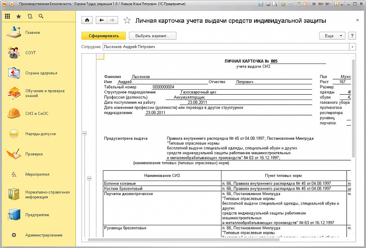Open the Главное section
This screenshot has height=248, width=366.
33,33
